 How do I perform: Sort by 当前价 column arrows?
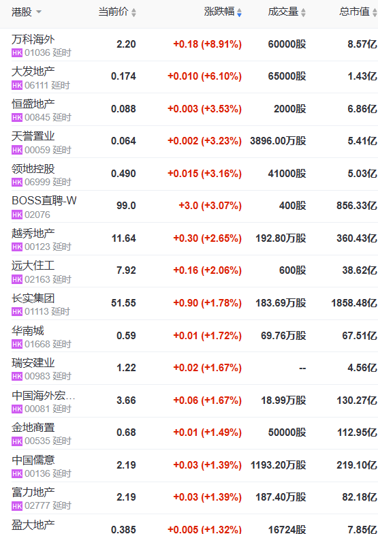[x=133, y=12]
